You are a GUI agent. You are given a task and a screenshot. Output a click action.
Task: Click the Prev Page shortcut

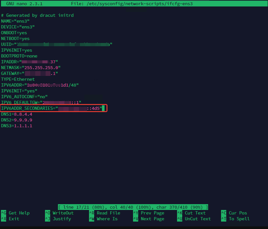pos(152,213)
